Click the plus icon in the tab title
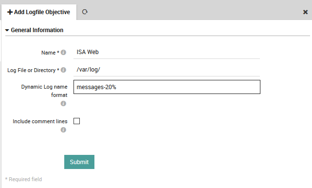 [10, 12]
